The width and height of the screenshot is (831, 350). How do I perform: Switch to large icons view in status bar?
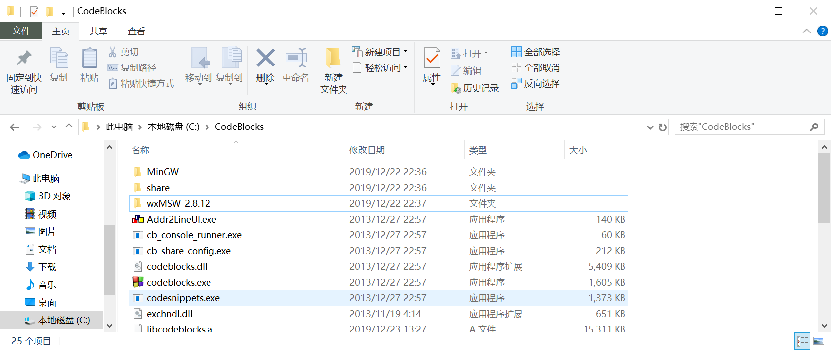tap(819, 341)
